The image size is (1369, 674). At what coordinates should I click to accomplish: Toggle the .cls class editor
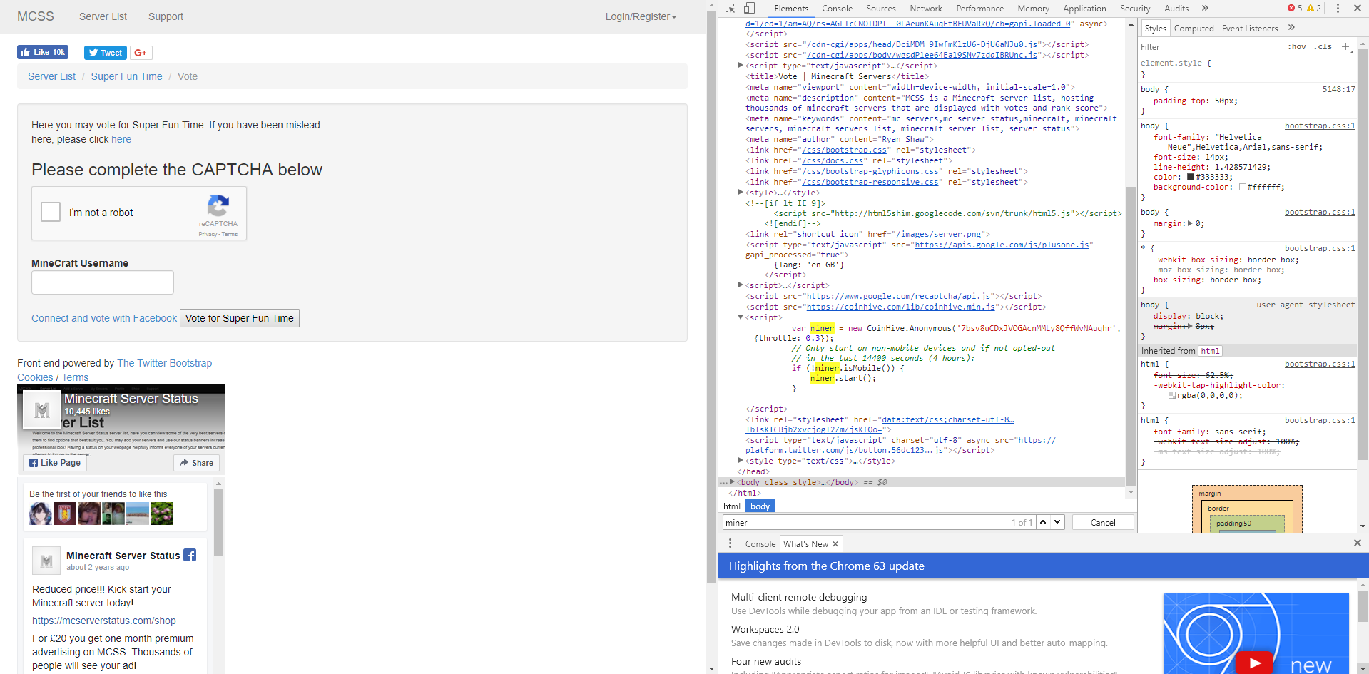1323,46
